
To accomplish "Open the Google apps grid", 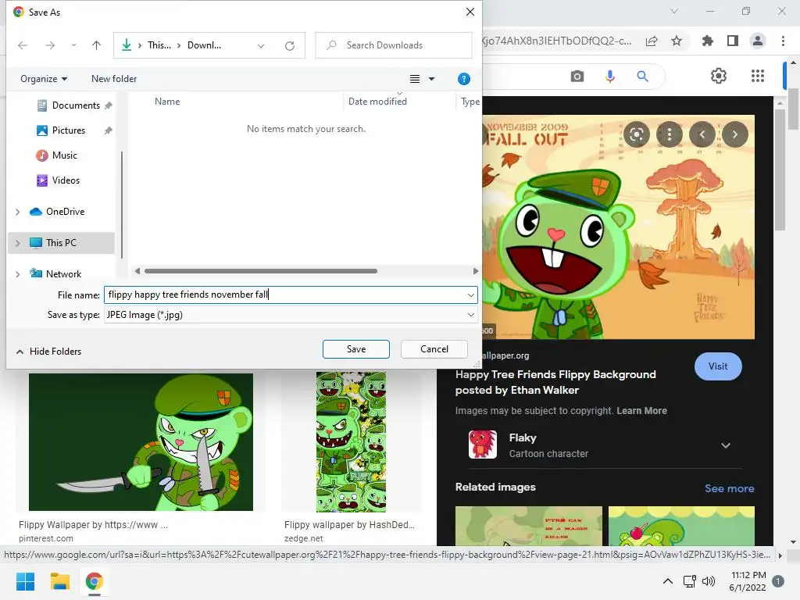I will tap(758, 76).
